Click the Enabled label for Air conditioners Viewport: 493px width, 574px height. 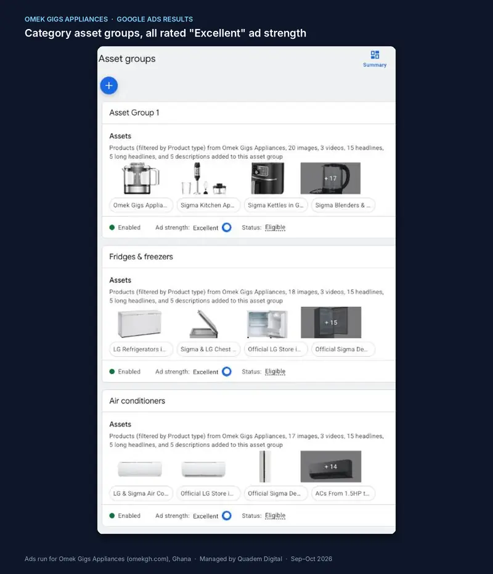click(129, 516)
